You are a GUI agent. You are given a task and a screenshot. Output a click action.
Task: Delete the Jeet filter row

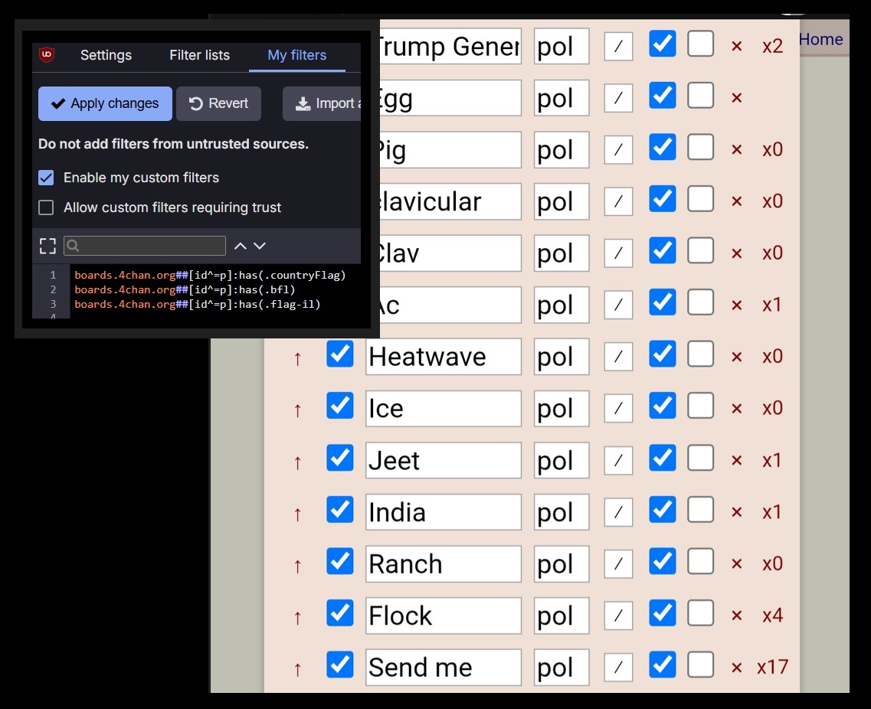[x=737, y=461]
